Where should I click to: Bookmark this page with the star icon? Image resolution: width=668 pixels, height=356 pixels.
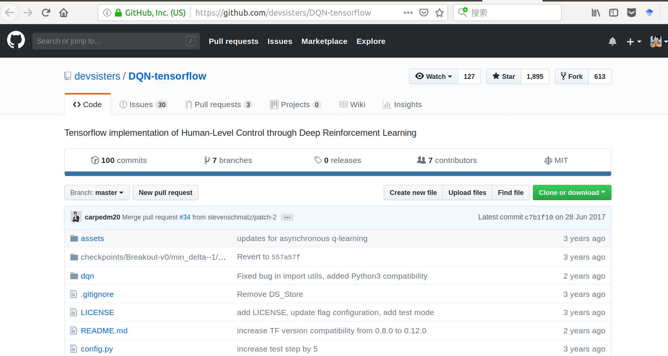440,13
